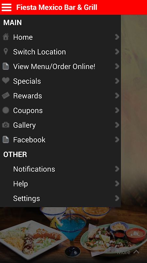Open the Help entry
Image resolution: width=147 pixels, height=263 pixels.
60,184
